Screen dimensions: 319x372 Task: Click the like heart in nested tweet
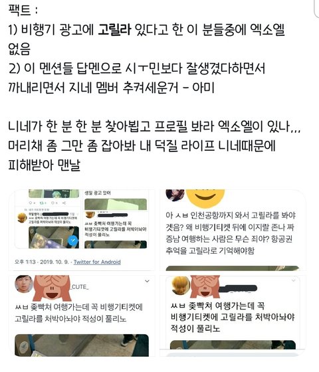pos(54,203)
